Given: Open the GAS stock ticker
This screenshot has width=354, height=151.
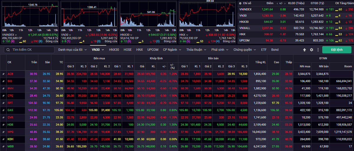Looking at the screenshot, I should 10,110.
